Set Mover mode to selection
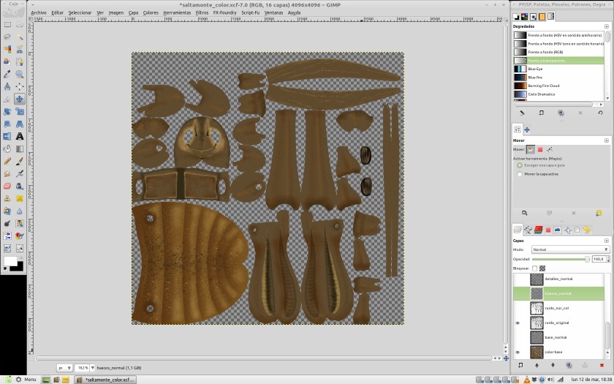Screen dimensions: 614x384 click(x=540, y=149)
